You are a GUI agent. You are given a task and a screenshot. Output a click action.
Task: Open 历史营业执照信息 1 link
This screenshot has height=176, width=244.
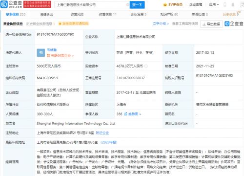pyautogui.click(x=41, y=24)
